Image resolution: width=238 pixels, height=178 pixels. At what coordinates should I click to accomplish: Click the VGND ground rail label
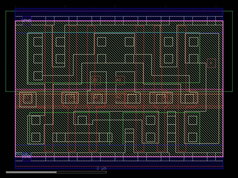pyautogui.click(x=26, y=156)
